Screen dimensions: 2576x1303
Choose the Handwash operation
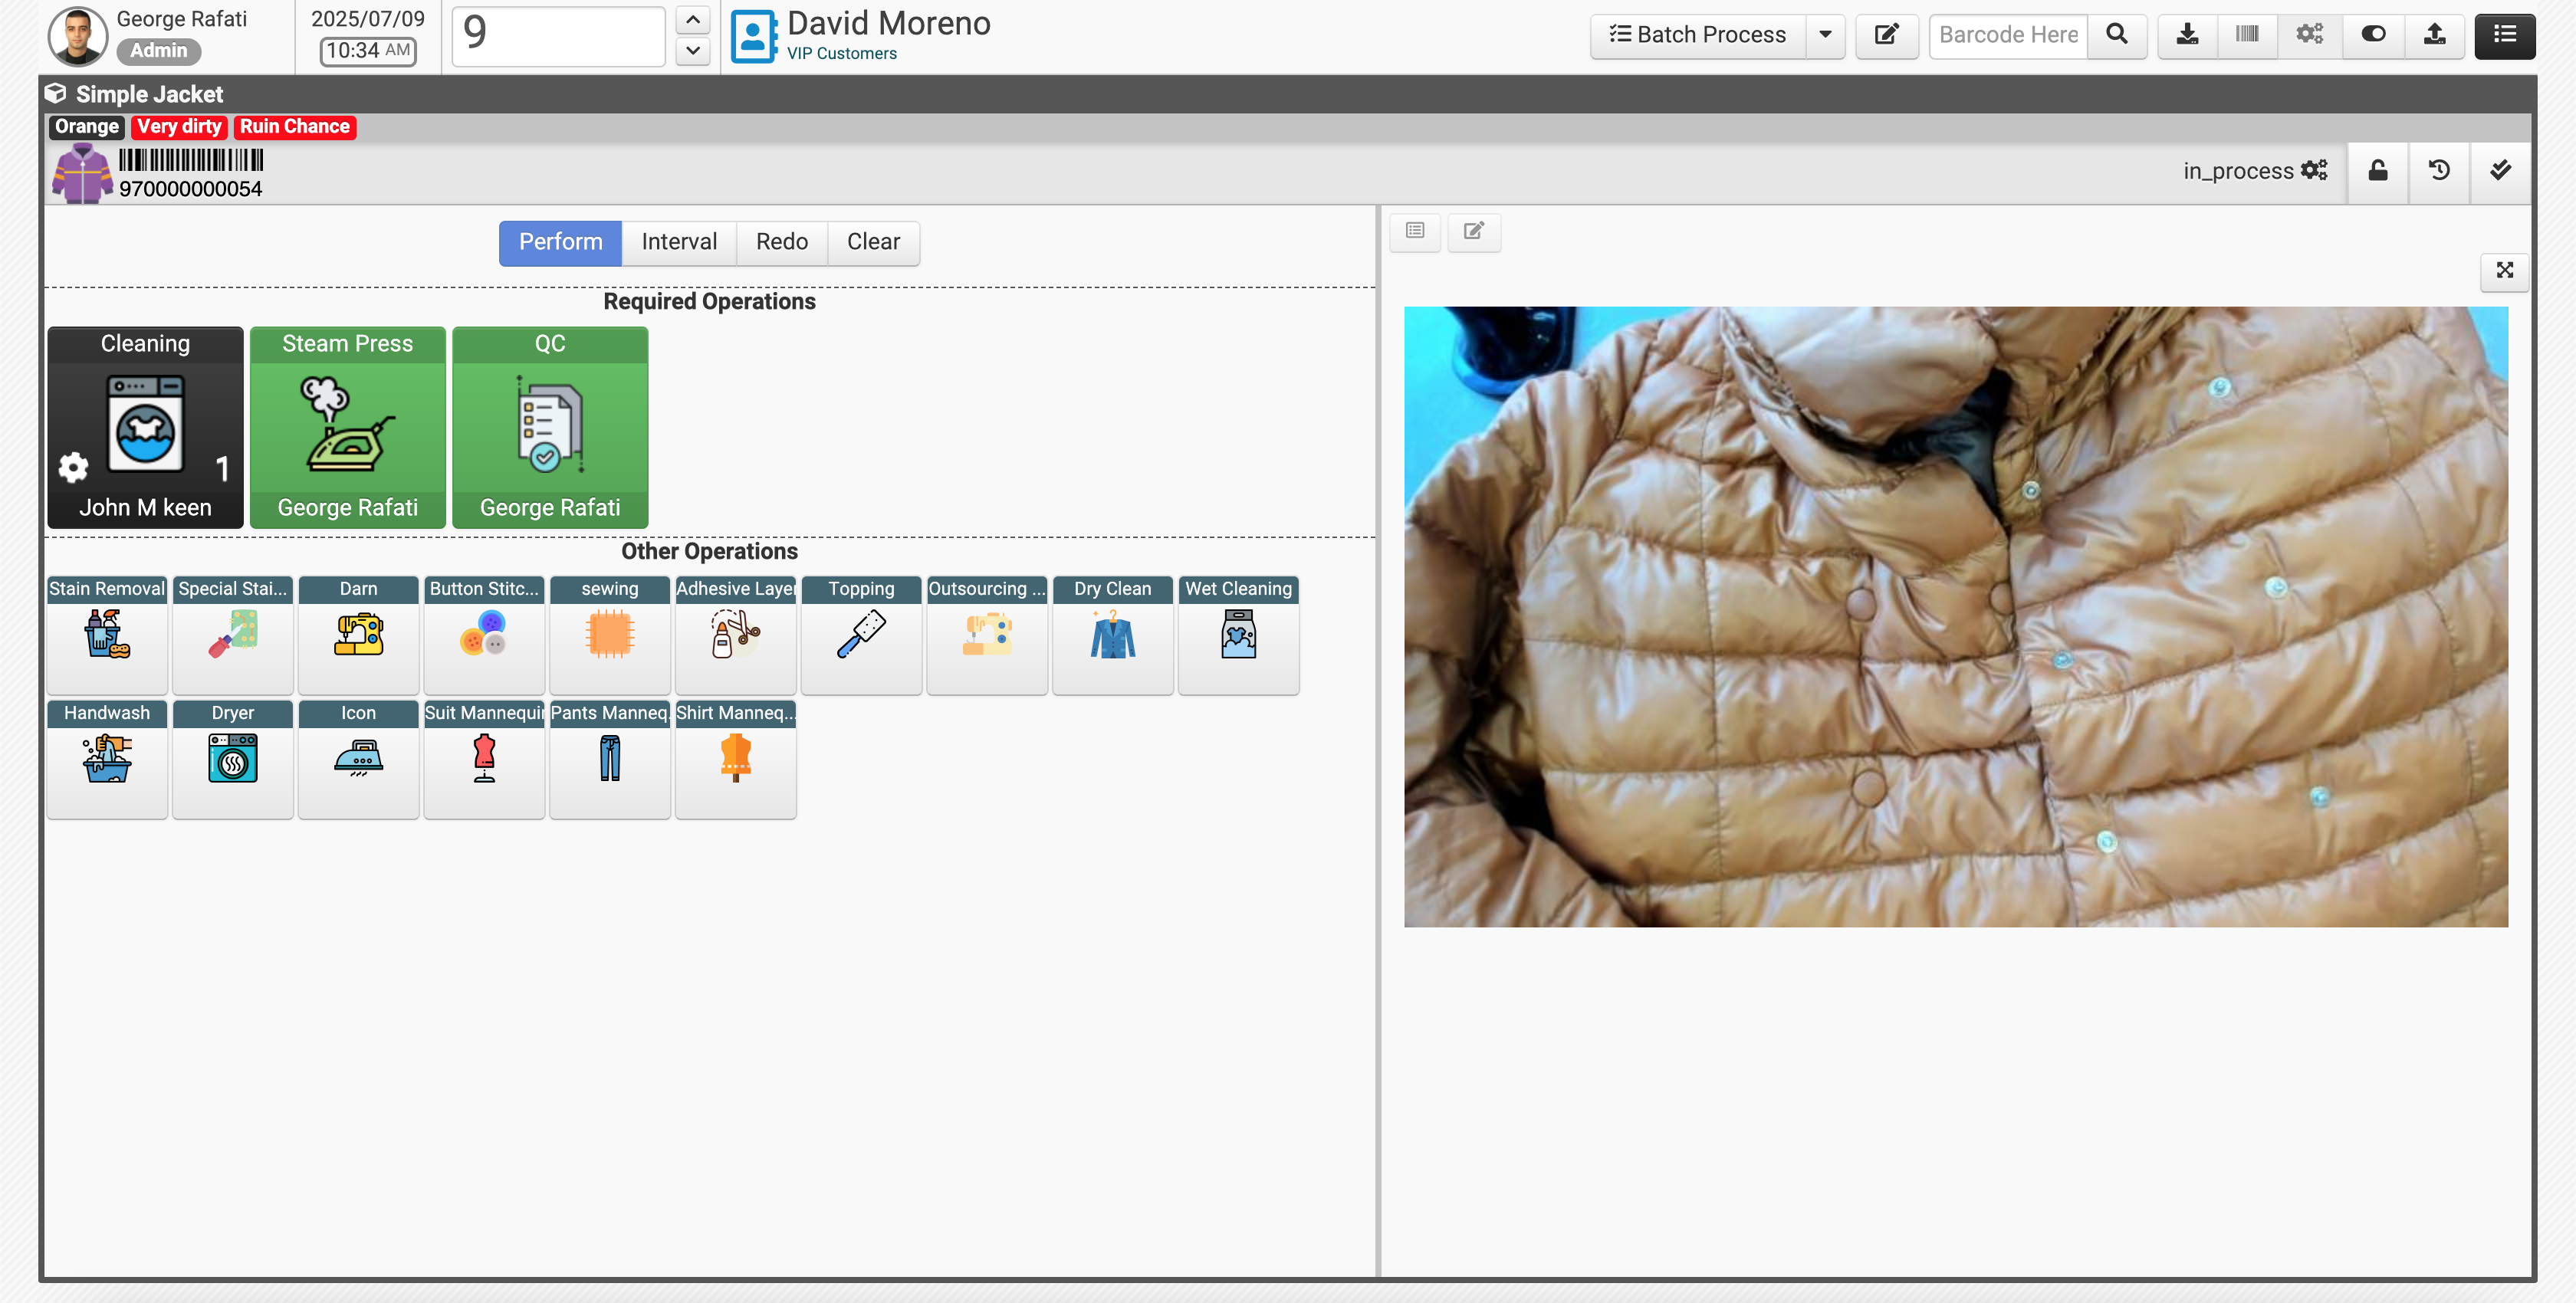coord(106,760)
